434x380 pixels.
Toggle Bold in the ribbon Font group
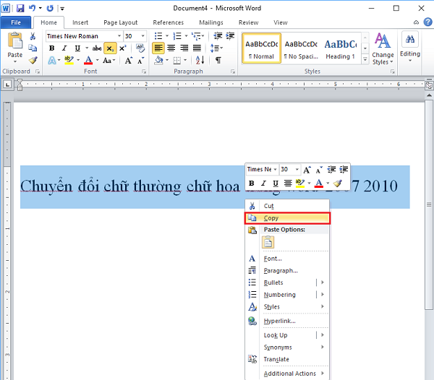tap(51, 48)
